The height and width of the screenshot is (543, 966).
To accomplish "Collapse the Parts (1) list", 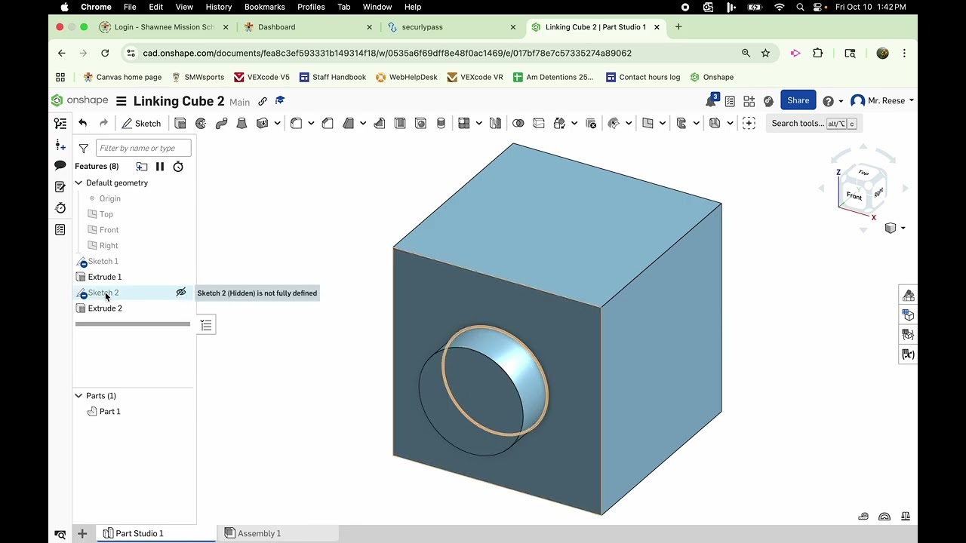I will pos(78,395).
